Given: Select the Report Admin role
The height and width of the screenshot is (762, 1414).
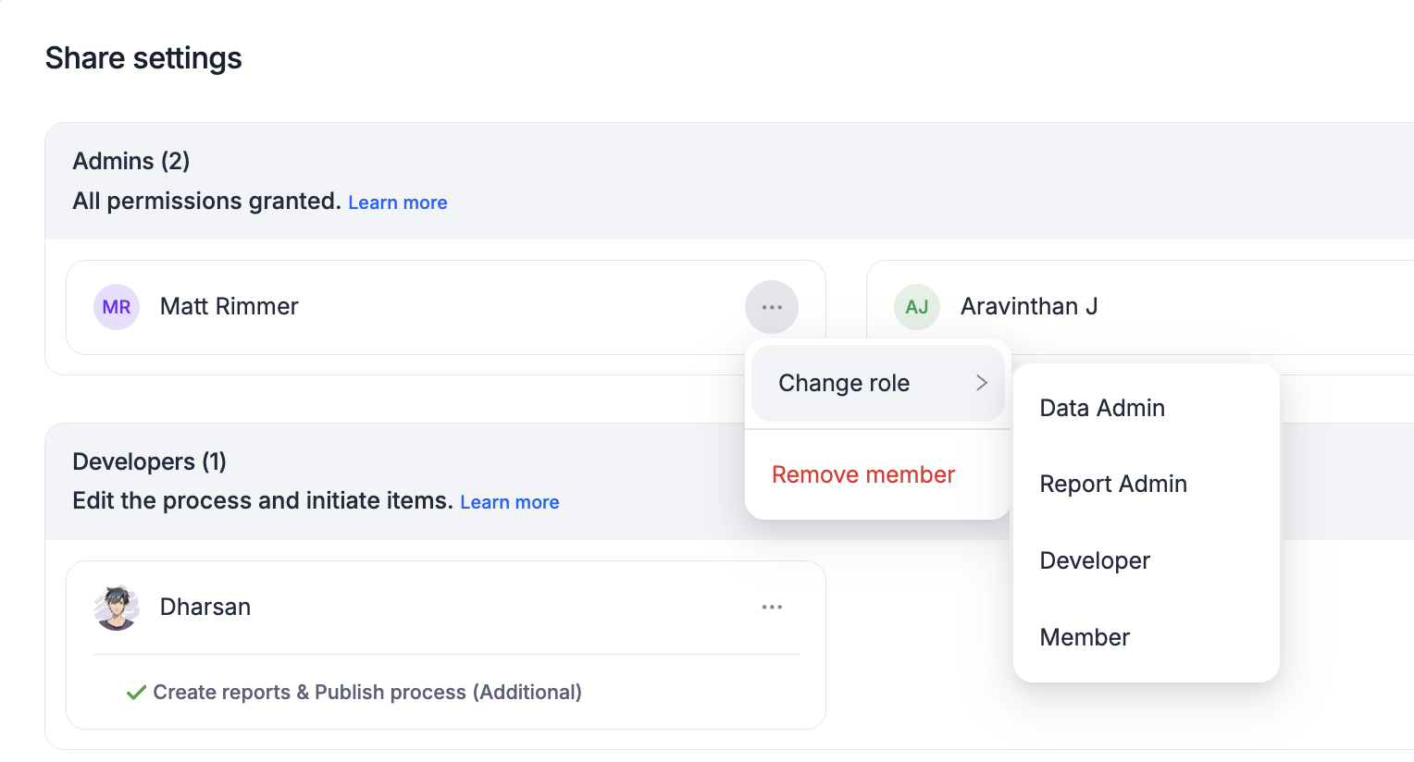Looking at the screenshot, I should pos(1113,484).
